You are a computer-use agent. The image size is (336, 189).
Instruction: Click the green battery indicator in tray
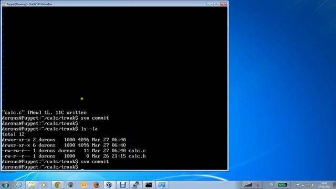click(282, 185)
